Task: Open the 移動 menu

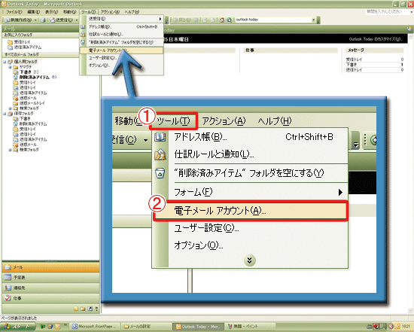Action: tap(69, 12)
